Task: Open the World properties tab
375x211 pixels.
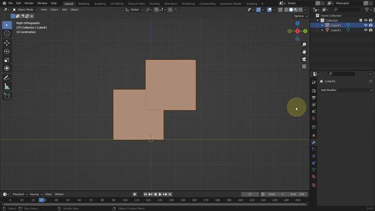Action: point(314,118)
